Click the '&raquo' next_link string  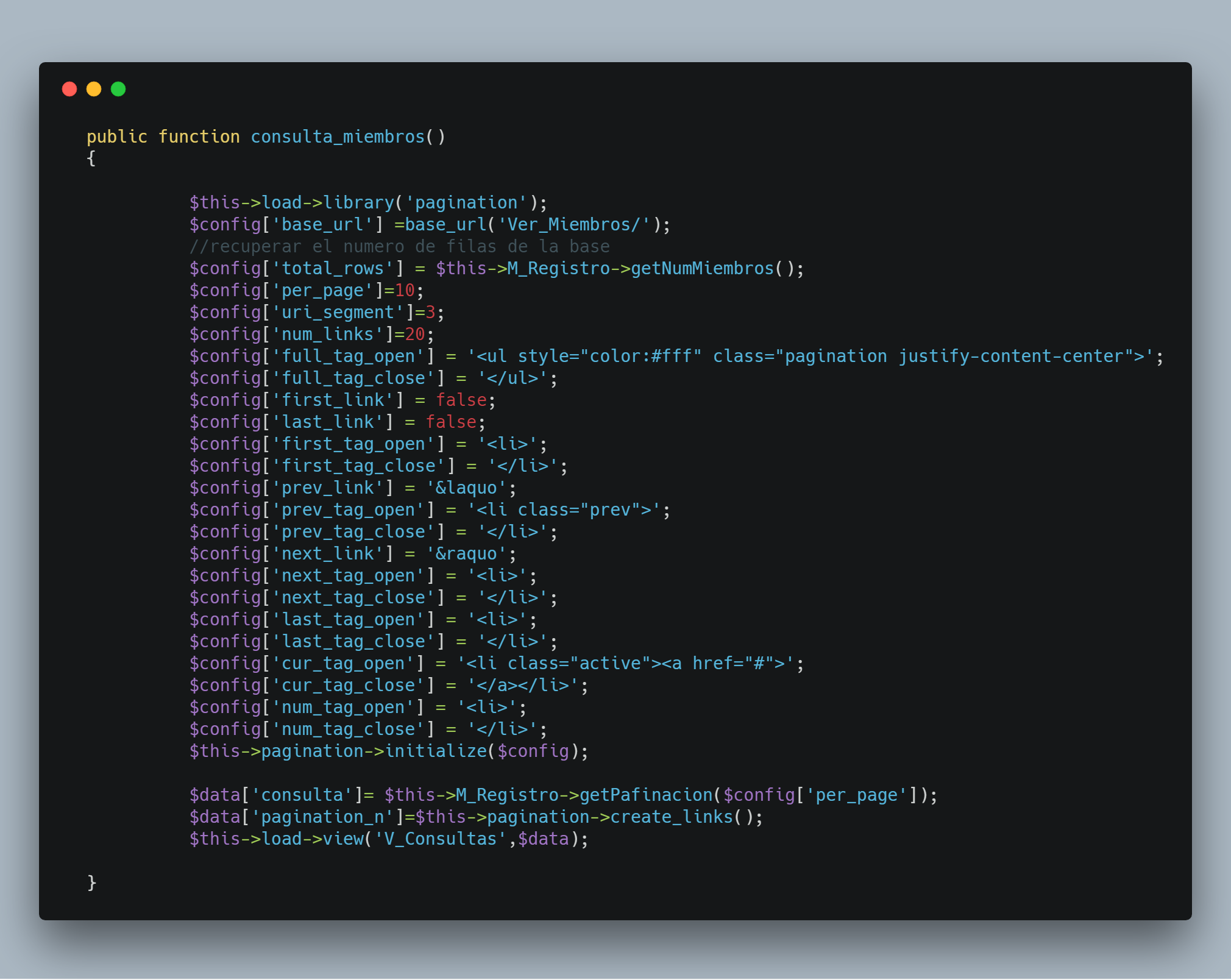click(x=466, y=553)
